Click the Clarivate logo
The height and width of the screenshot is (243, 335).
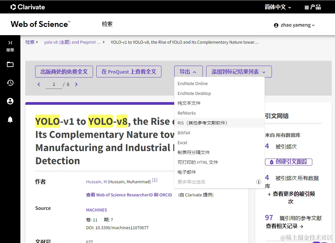[x=28, y=7]
